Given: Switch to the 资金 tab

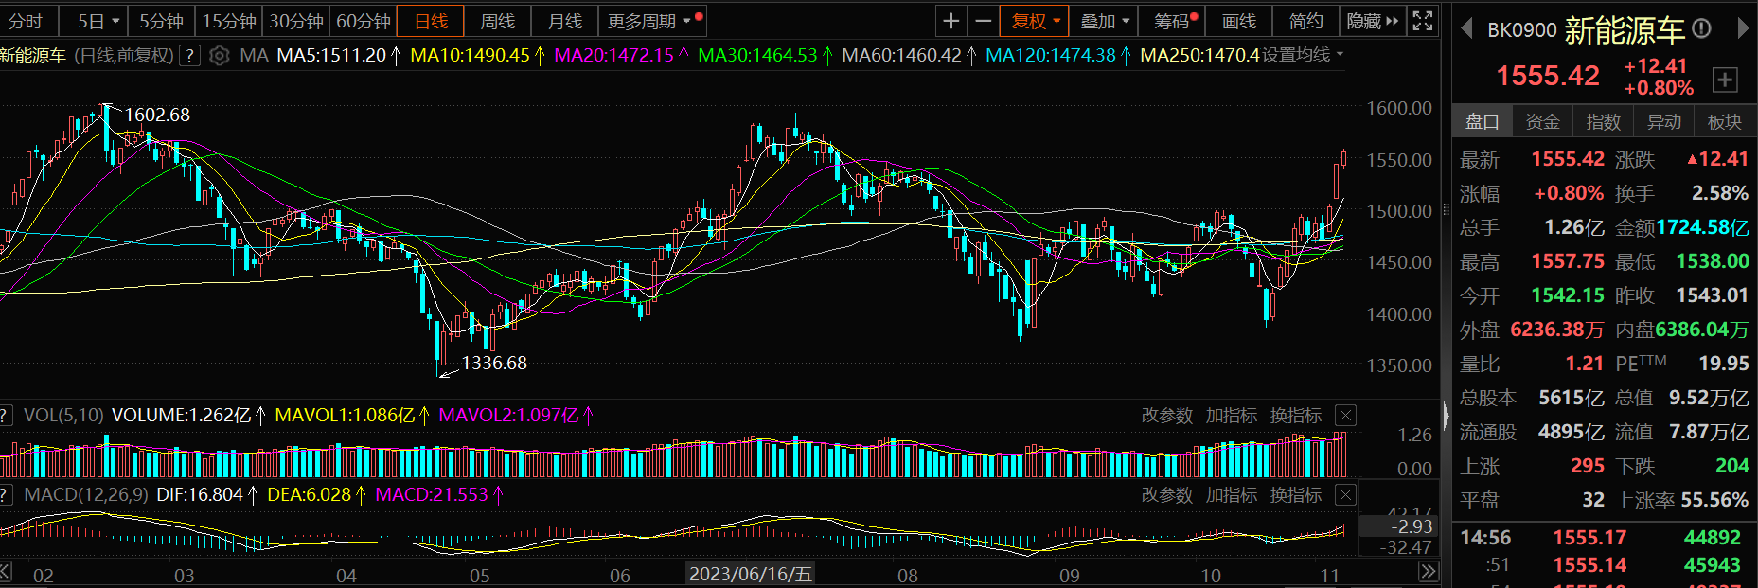Looking at the screenshot, I should 1542,122.
